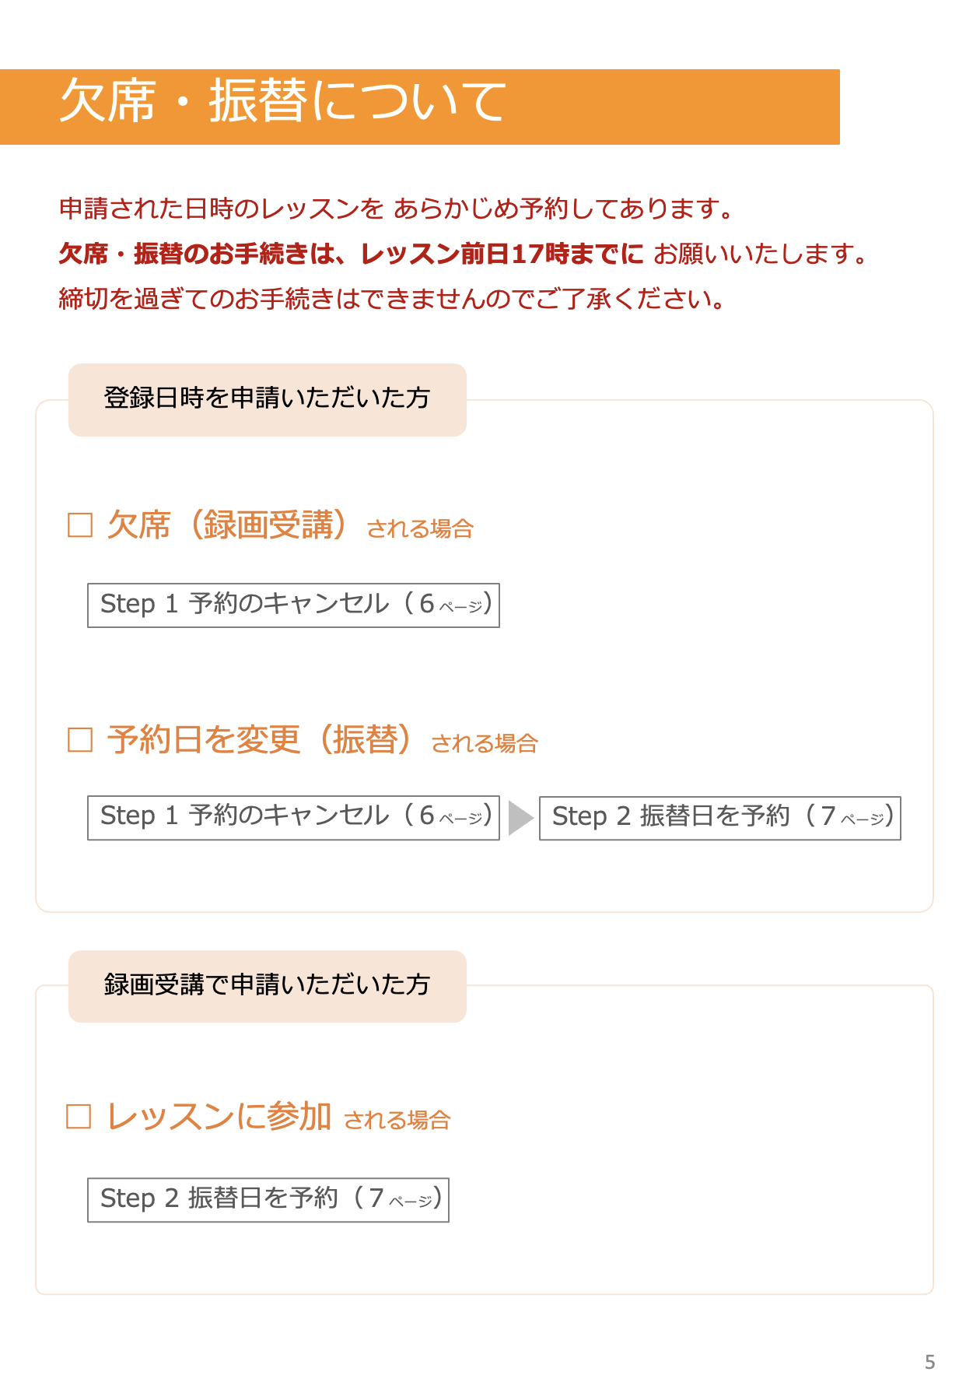
Task: Click the orange 欠席・振替について header banner
Action: coord(420,107)
